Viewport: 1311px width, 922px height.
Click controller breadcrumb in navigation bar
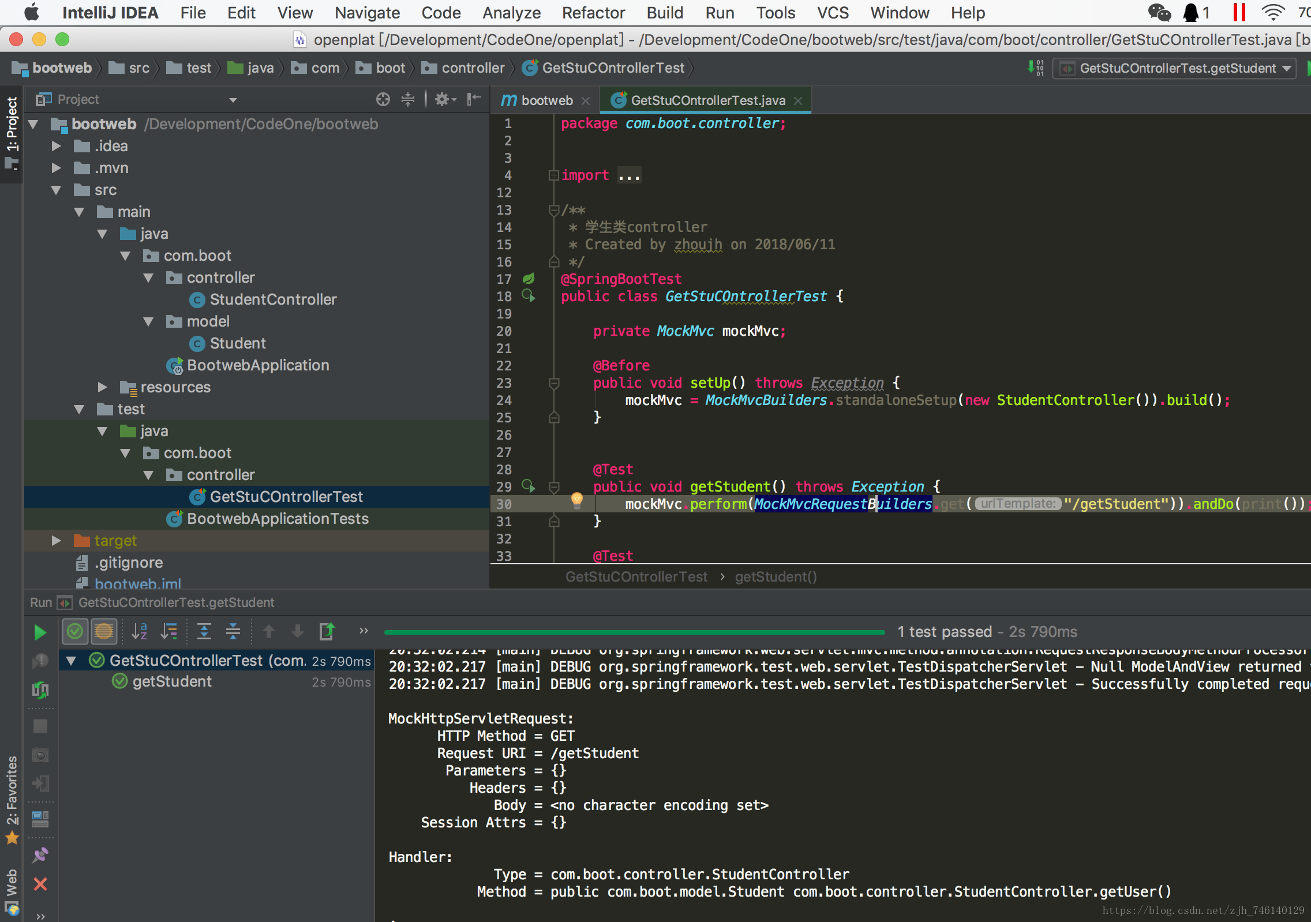coord(463,68)
